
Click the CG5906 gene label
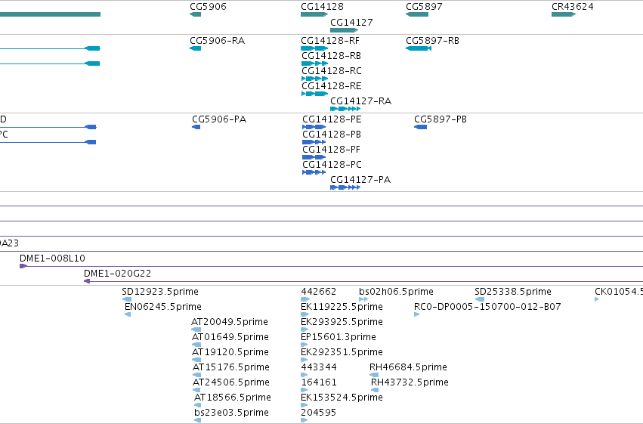coord(208,7)
